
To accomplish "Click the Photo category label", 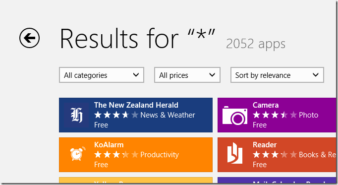I will [308, 115].
